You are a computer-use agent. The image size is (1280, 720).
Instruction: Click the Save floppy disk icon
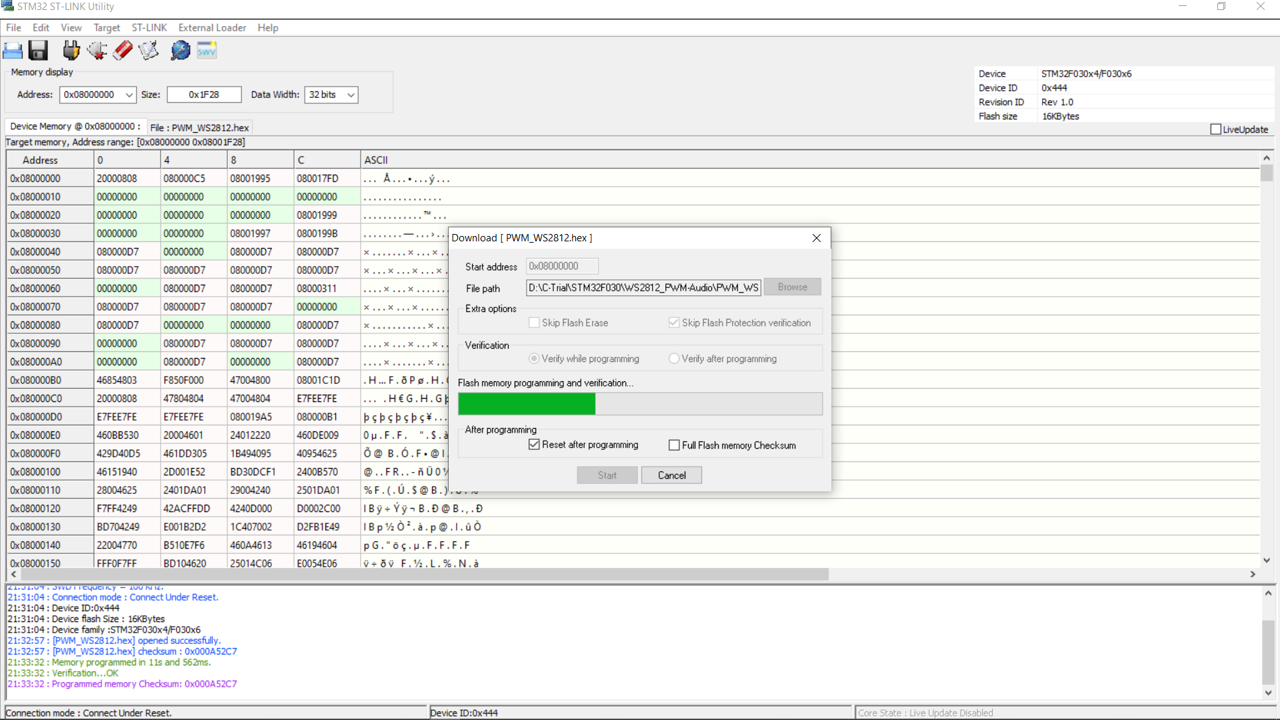tap(38, 51)
